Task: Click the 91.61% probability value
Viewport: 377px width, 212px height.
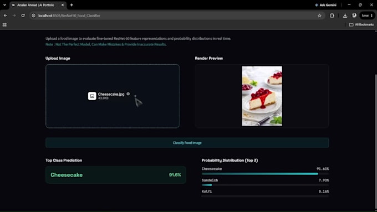Action: (x=323, y=169)
